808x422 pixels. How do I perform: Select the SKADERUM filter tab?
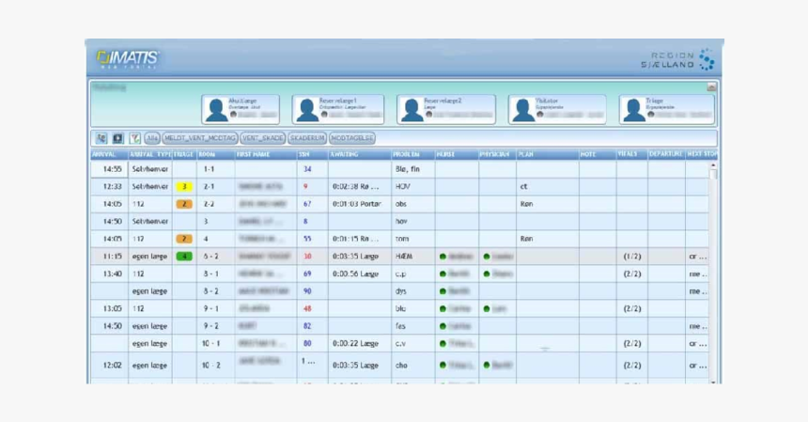(307, 138)
